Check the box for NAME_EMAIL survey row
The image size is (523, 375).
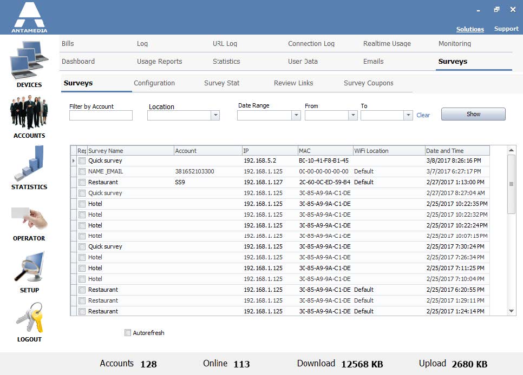[x=82, y=171]
